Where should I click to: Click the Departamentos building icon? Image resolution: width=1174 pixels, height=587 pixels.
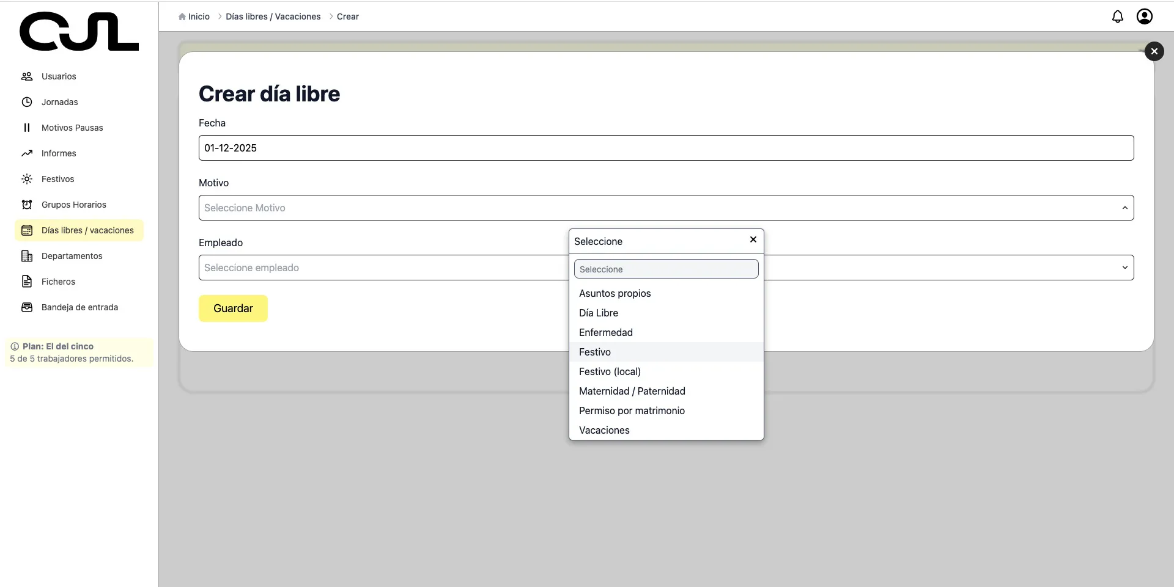click(x=27, y=256)
